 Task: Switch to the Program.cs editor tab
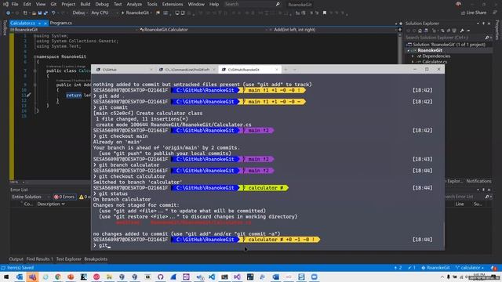tap(61, 23)
